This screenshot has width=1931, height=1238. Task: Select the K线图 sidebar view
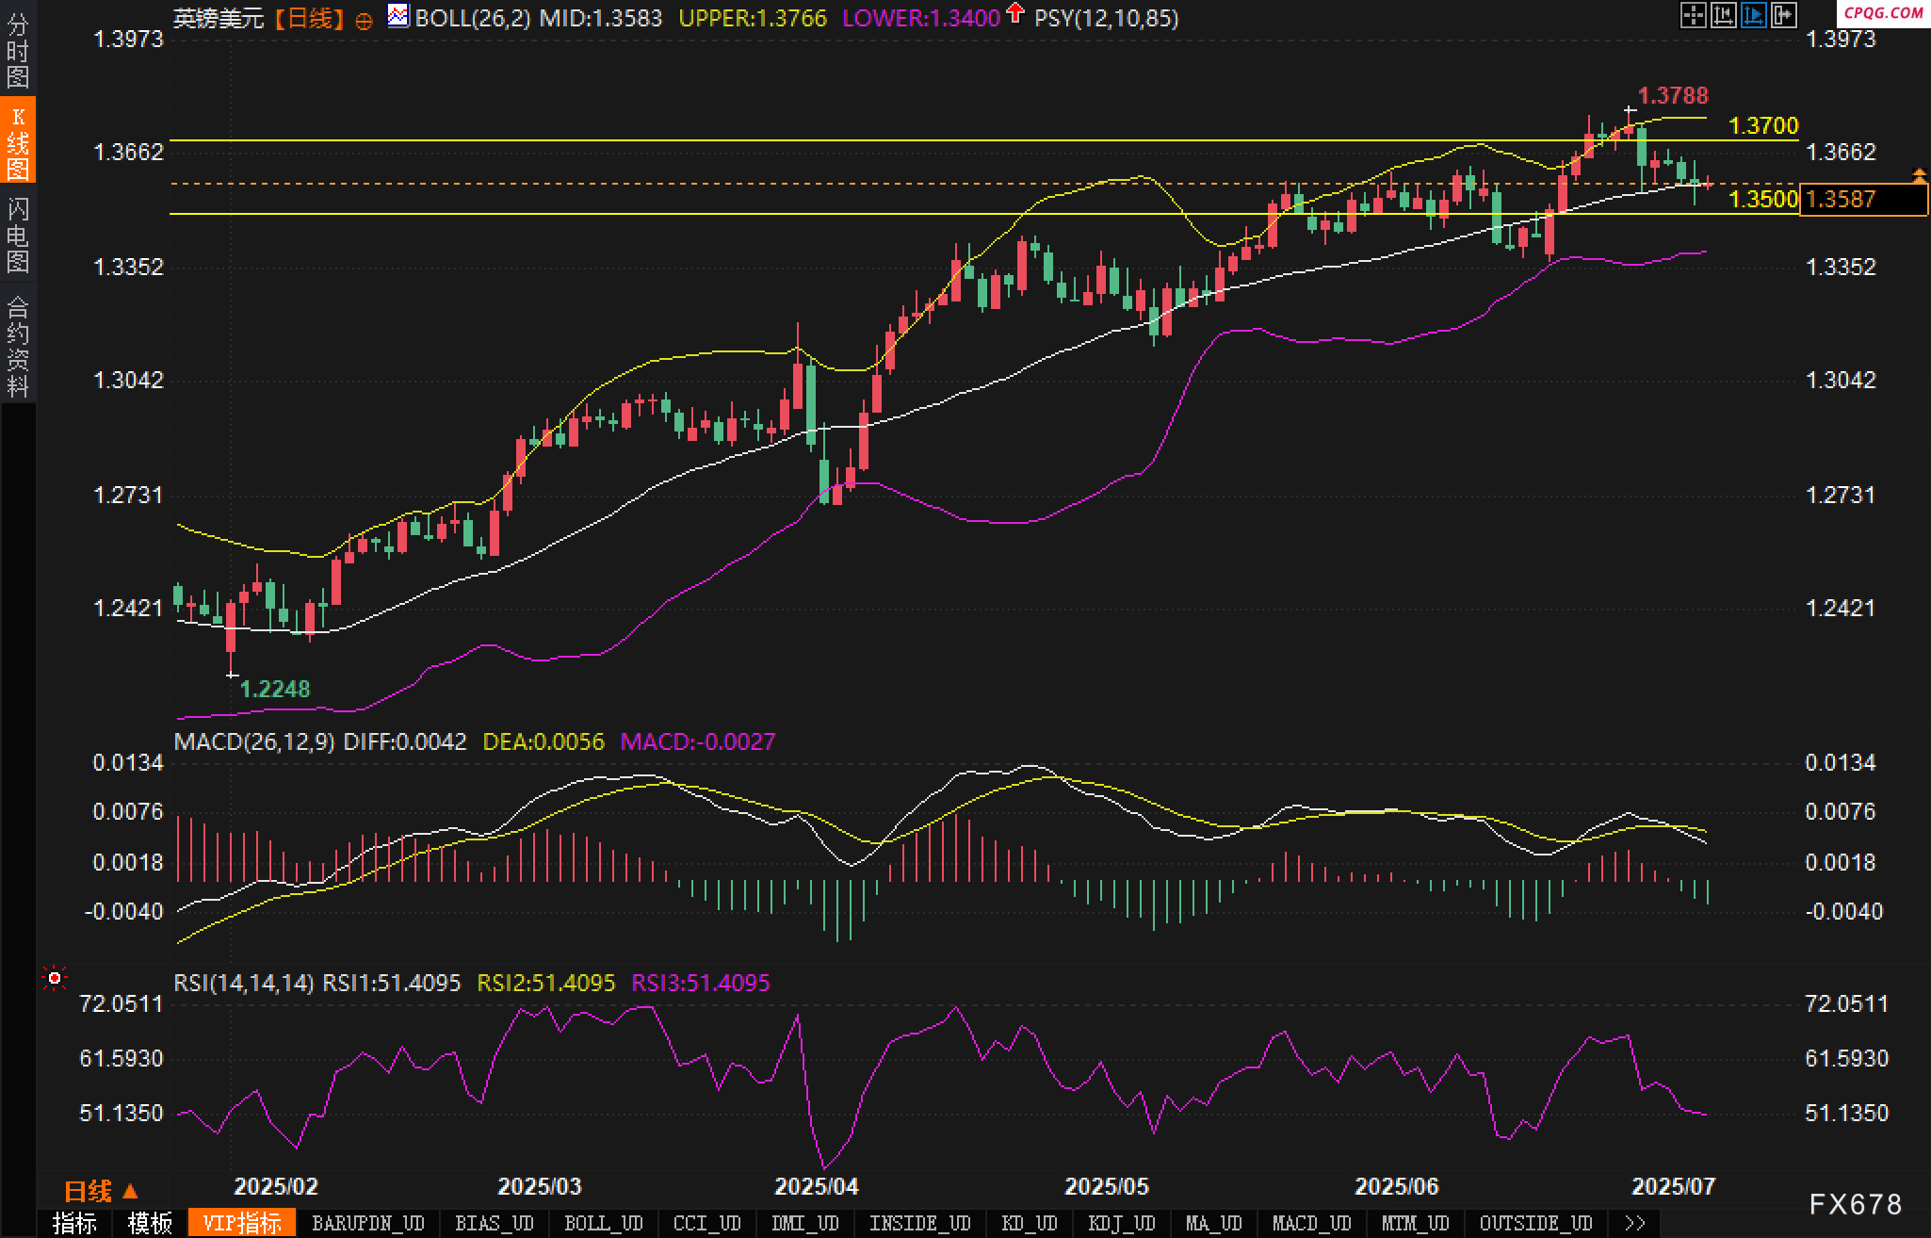tap(18, 141)
